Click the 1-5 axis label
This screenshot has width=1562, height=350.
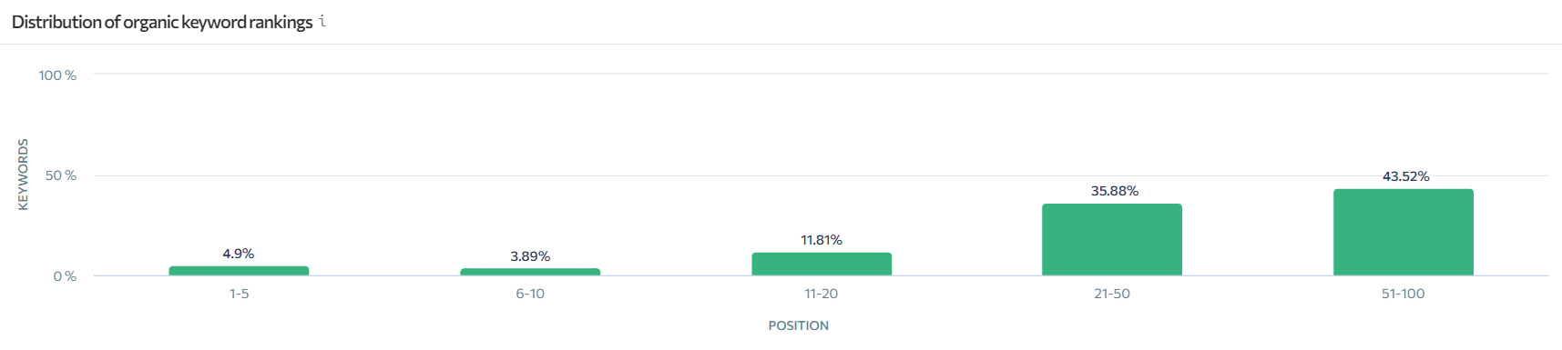point(239,294)
